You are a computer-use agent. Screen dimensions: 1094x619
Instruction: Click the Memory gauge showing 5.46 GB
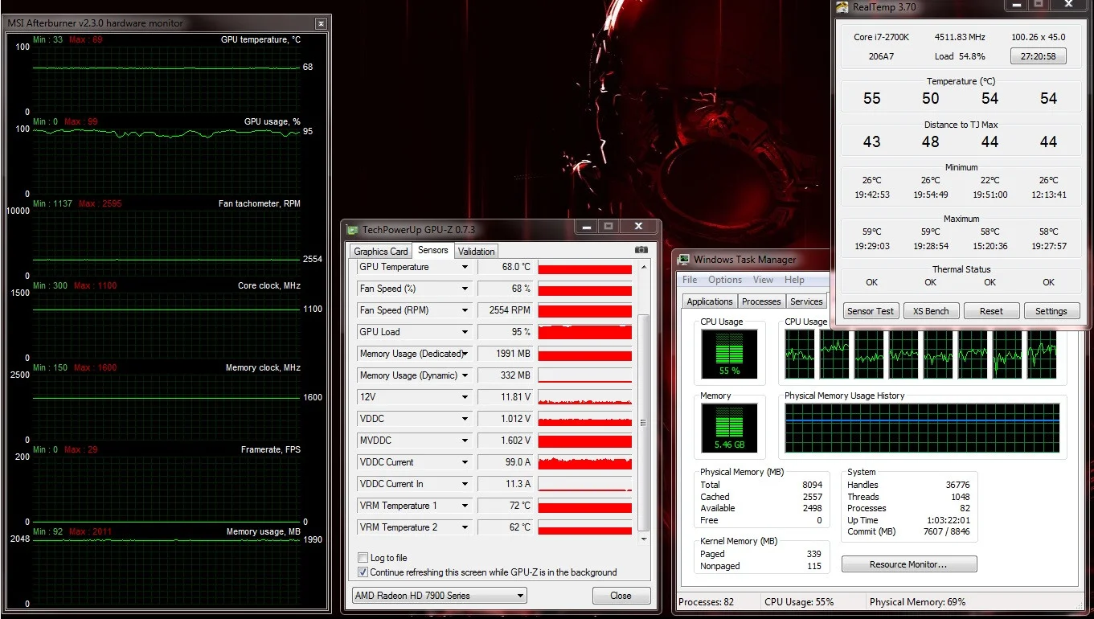pos(729,427)
